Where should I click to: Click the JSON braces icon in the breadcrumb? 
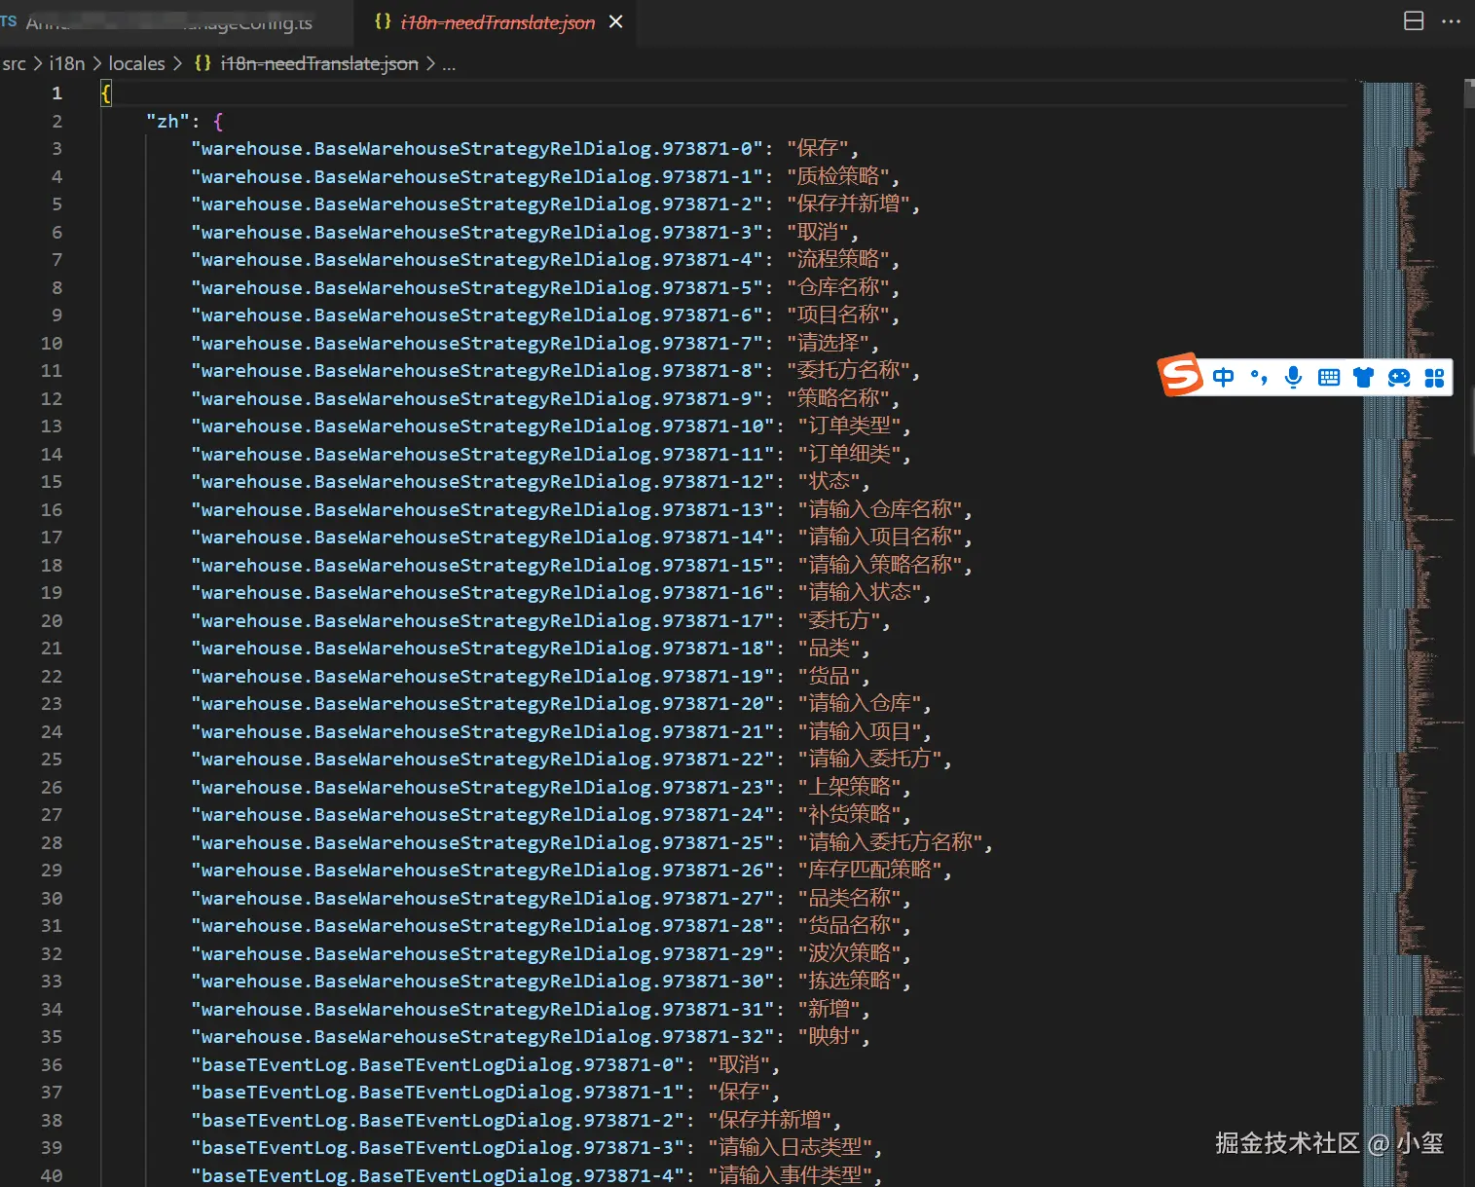pyautogui.click(x=203, y=63)
